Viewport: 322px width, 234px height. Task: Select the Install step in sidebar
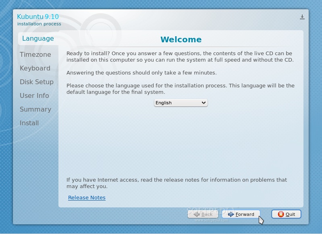coord(29,123)
